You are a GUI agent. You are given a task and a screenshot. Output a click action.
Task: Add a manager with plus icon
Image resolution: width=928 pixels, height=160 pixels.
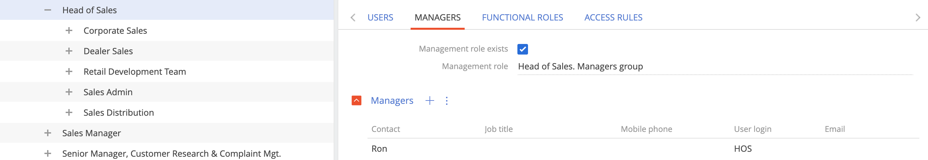tap(430, 101)
